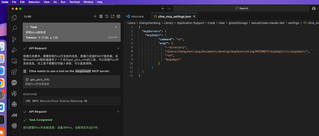The width and height of the screenshot is (319, 136).
Task: Collapse the first API Request section
Action: point(118,48)
